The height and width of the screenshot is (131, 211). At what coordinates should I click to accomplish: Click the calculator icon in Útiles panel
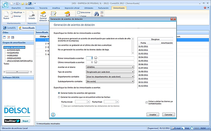(4, 37)
